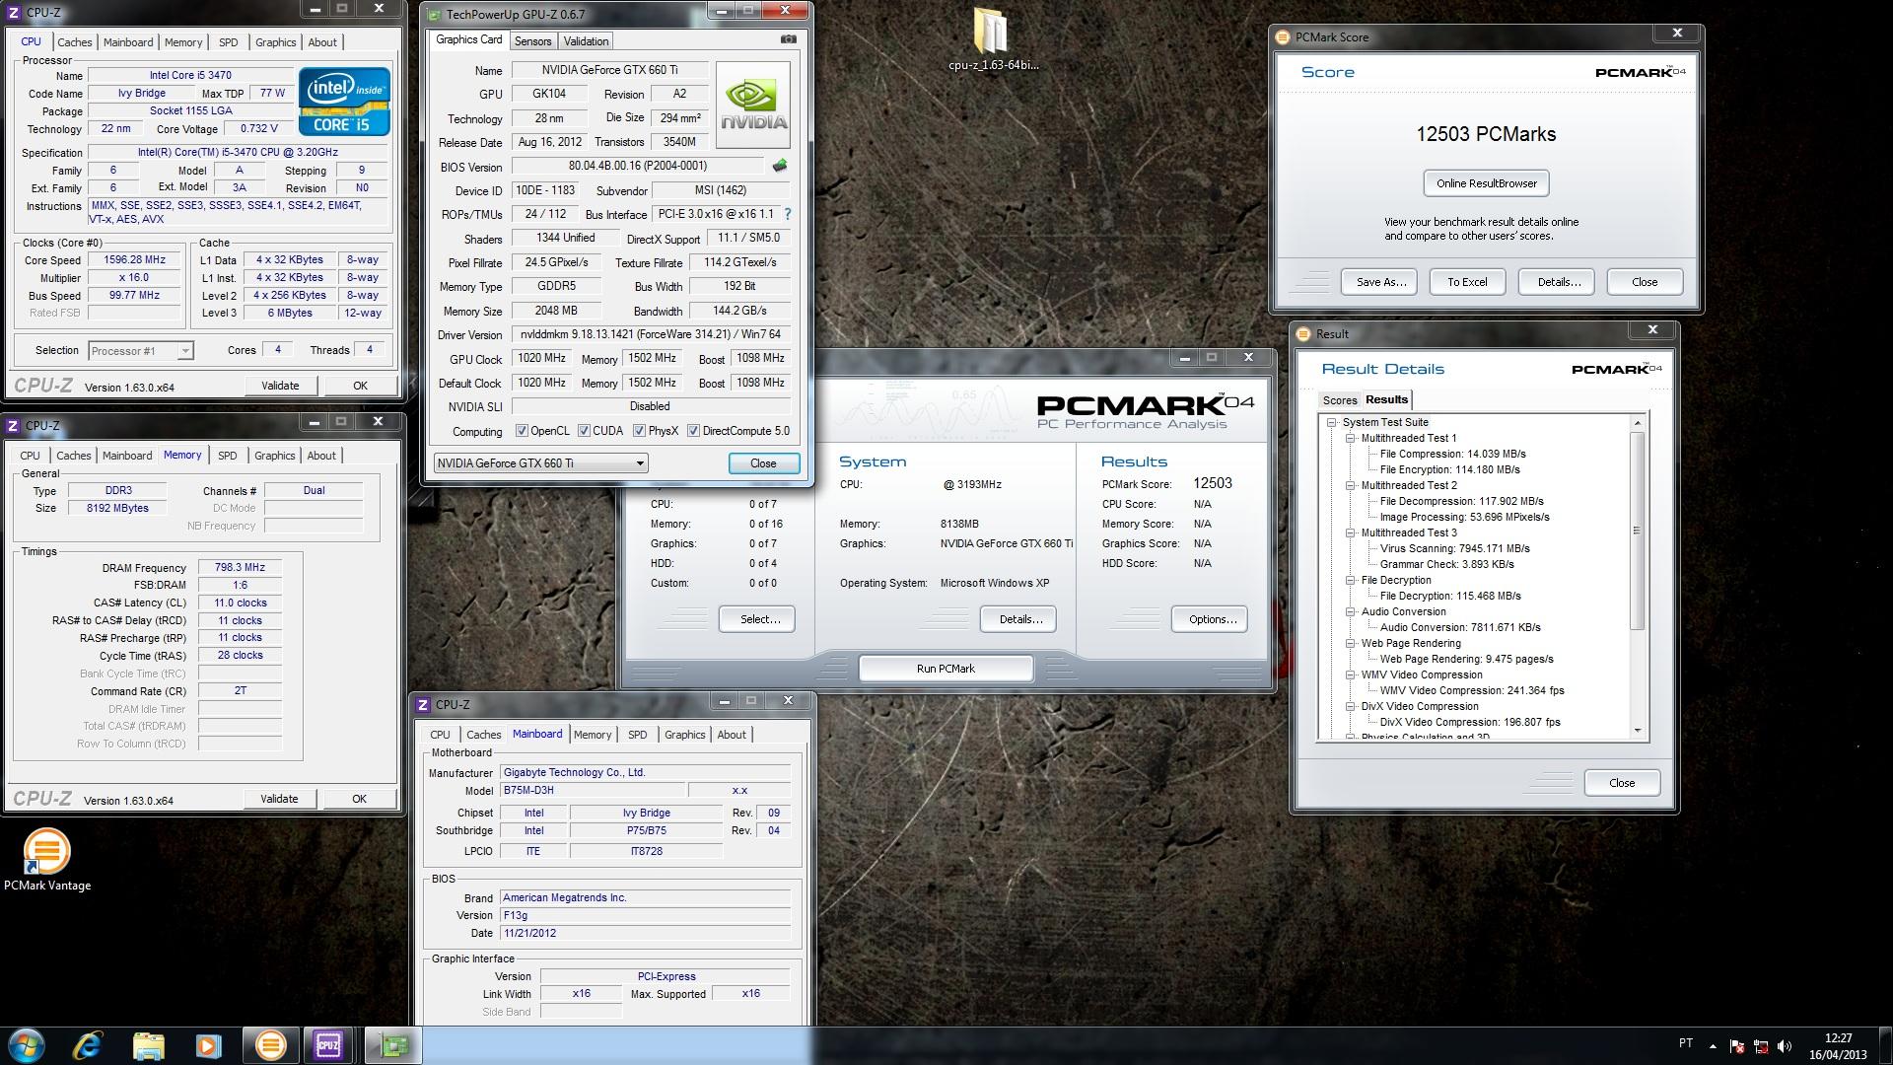
Task: Click Close in the GPU-Z window
Action: pos(763,463)
